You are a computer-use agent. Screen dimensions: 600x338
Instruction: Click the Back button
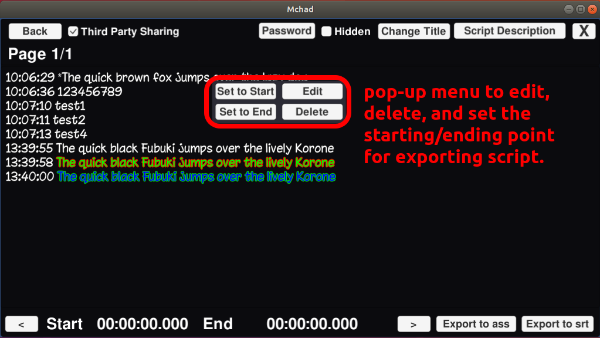pos(35,31)
